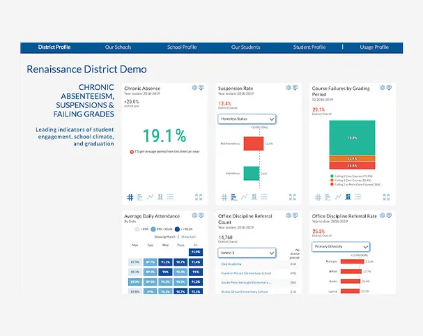Click the 14,760 referral count value
The image size is (423, 336).
pos(225,238)
